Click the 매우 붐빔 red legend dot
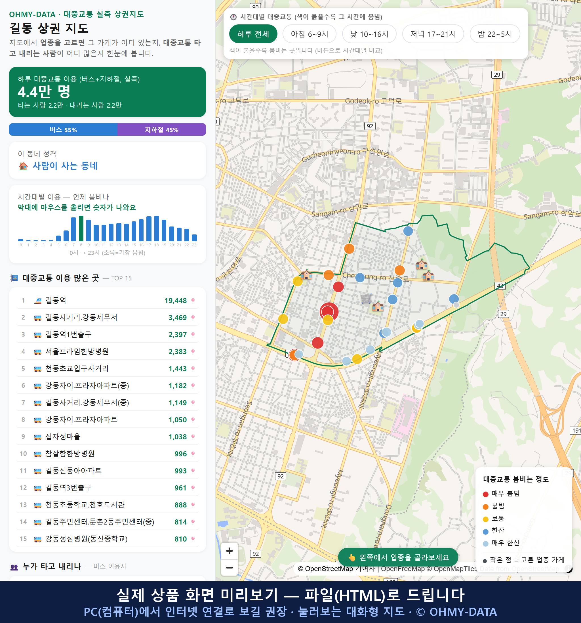The height and width of the screenshot is (623, 581). coord(486,494)
